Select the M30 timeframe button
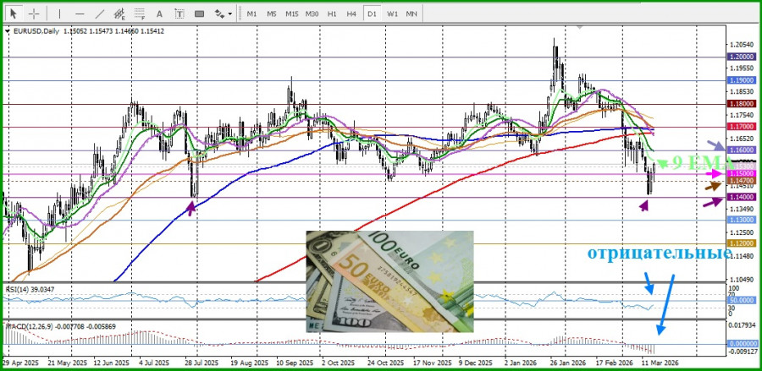762x371 pixels. click(x=312, y=14)
